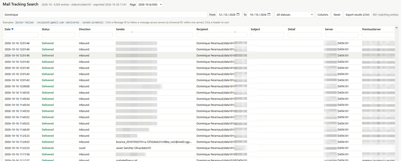Click the DATA101 server cell in 11:25:23 row
401x161 pixels.
coord(336,136)
